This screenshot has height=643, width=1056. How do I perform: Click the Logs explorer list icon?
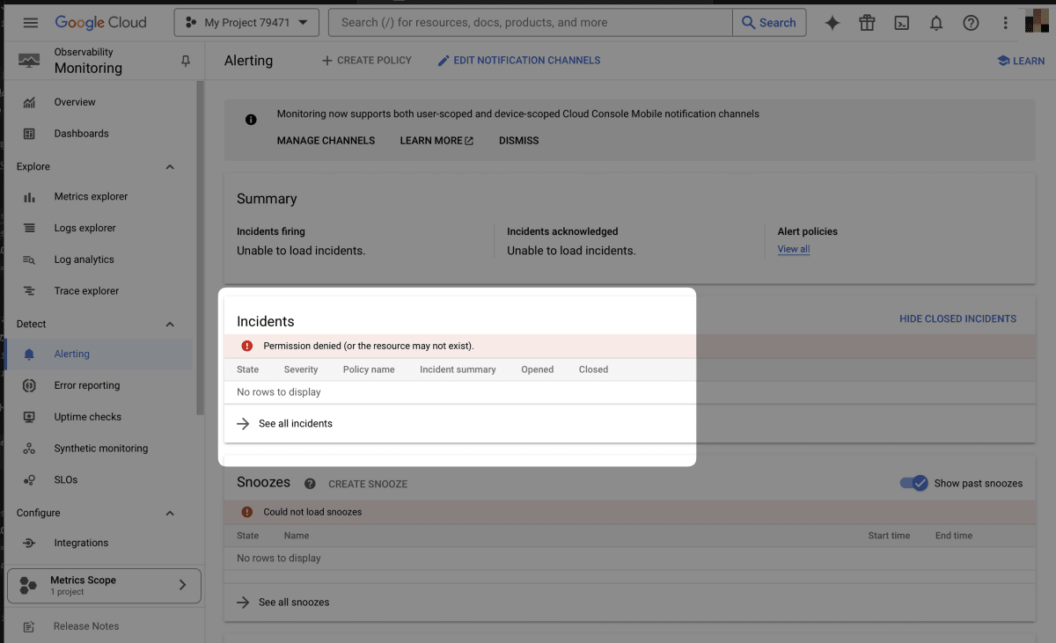pyautogui.click(x=29, y=228)
